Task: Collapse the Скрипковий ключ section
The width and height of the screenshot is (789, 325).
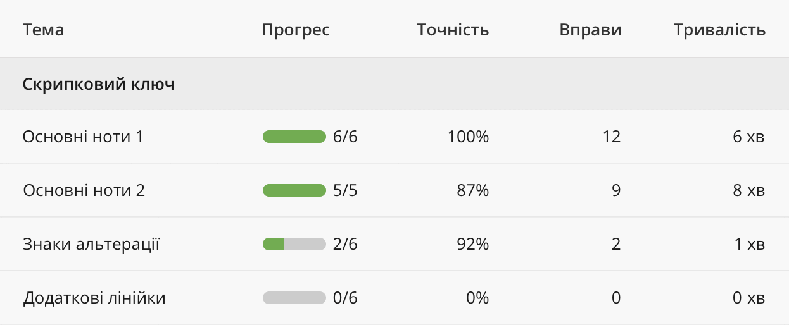Action: click(98, 84)
